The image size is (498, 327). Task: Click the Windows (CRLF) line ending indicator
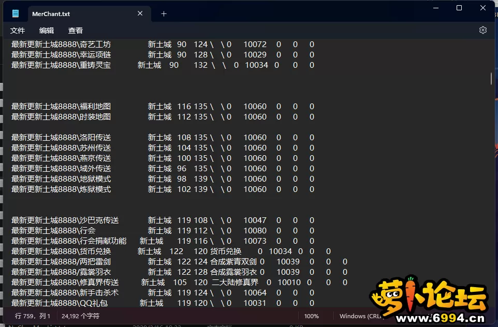click(x=361, y=316)
